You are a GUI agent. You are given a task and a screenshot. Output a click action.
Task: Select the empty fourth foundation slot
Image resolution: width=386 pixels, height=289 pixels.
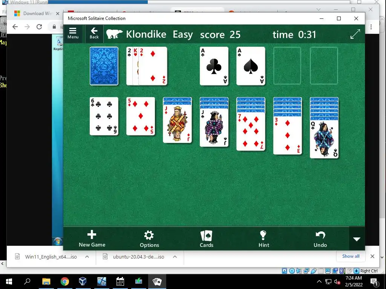324,66
